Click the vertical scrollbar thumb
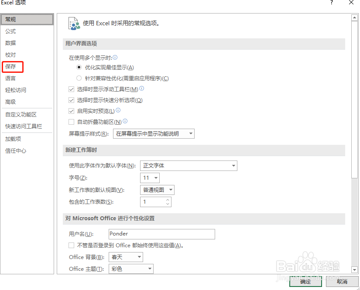This screenshot has width=360, height=290. point(354,99)
